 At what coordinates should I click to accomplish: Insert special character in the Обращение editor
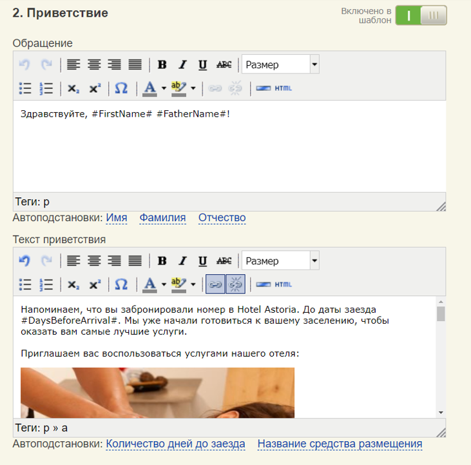121,88
